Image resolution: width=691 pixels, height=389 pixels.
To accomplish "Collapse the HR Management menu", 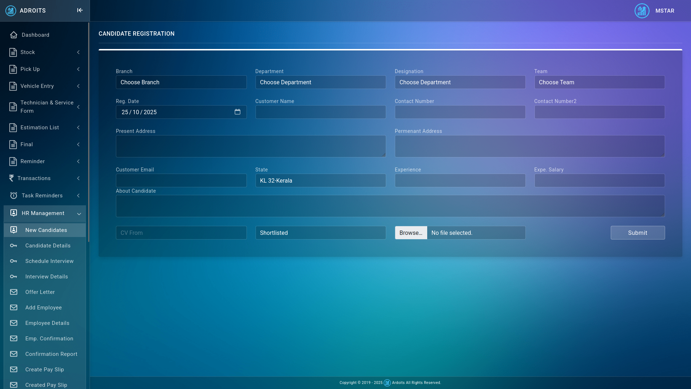I will click(79, 214).
